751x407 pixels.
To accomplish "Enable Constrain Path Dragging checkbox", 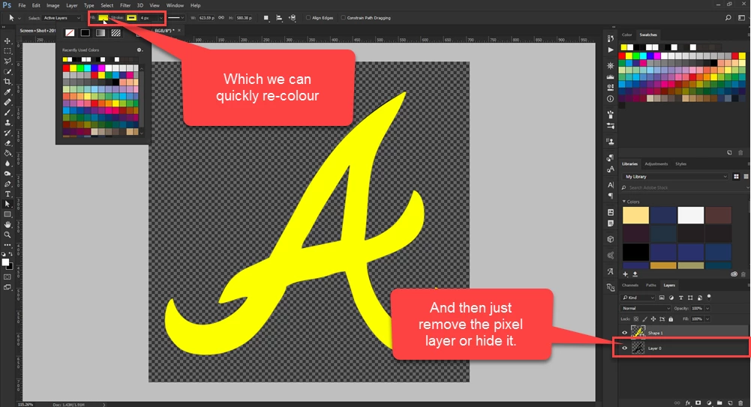I will (x=343, y=18).
